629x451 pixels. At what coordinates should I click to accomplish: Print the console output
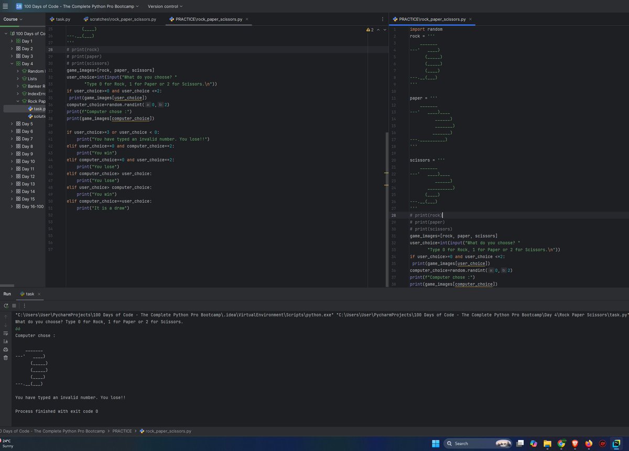(5, 349)
